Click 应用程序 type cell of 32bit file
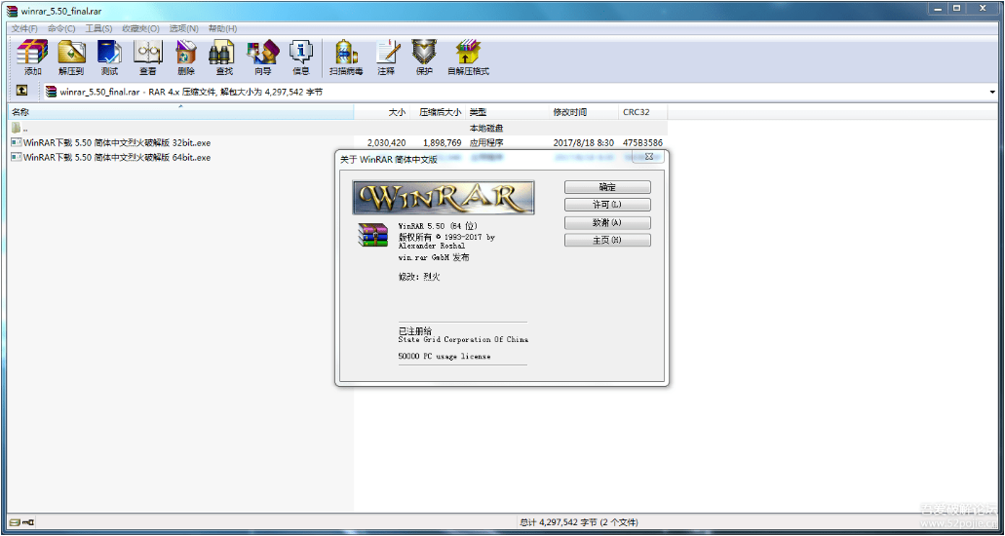The height and width of the screenshot is (536, 1005). coord(486,143)
